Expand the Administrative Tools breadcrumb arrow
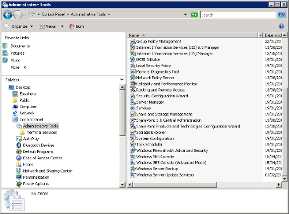Viewport: 289px width, 214px height. pyautogui.click(x=109, y=14)
